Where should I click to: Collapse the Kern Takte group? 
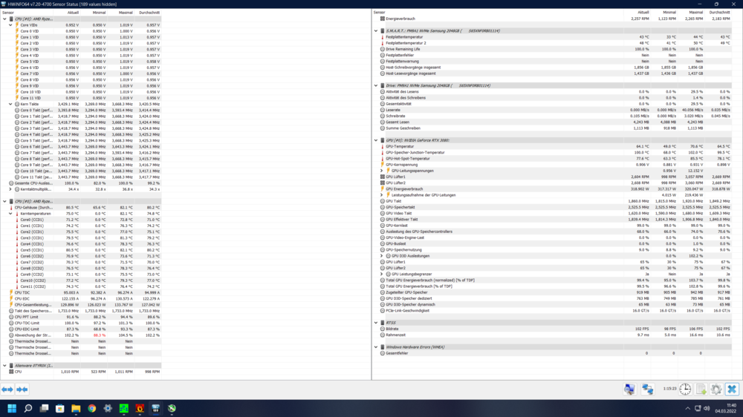[10, 104]
